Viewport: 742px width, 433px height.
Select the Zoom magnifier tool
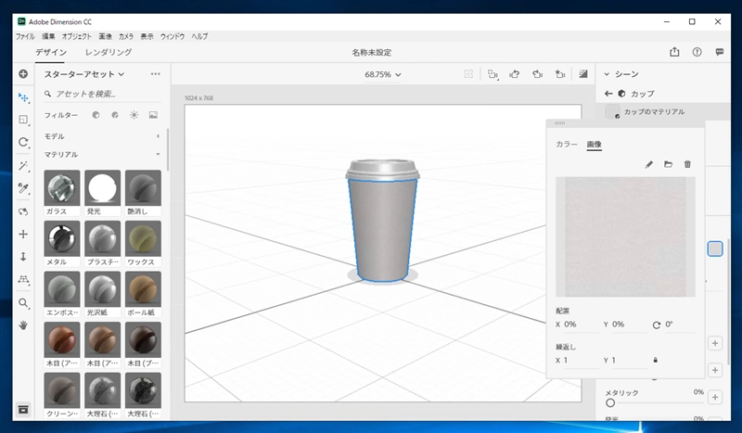[x=23, y=303]
